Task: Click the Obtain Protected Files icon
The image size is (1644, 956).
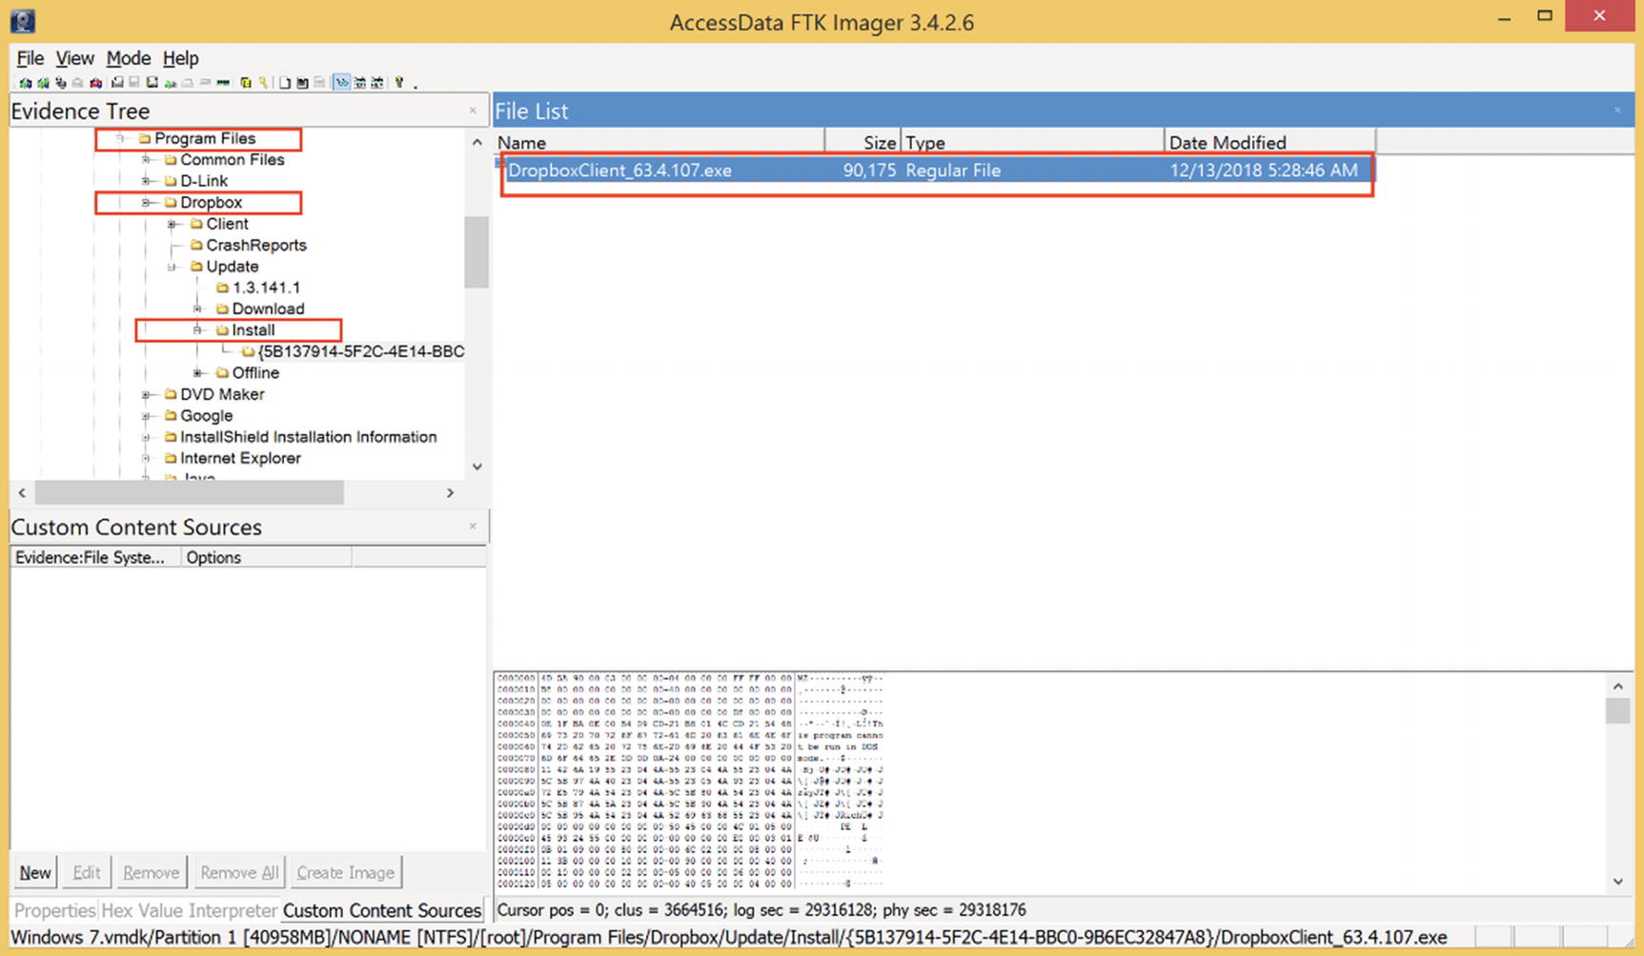Action: click(x=246, y=83)
